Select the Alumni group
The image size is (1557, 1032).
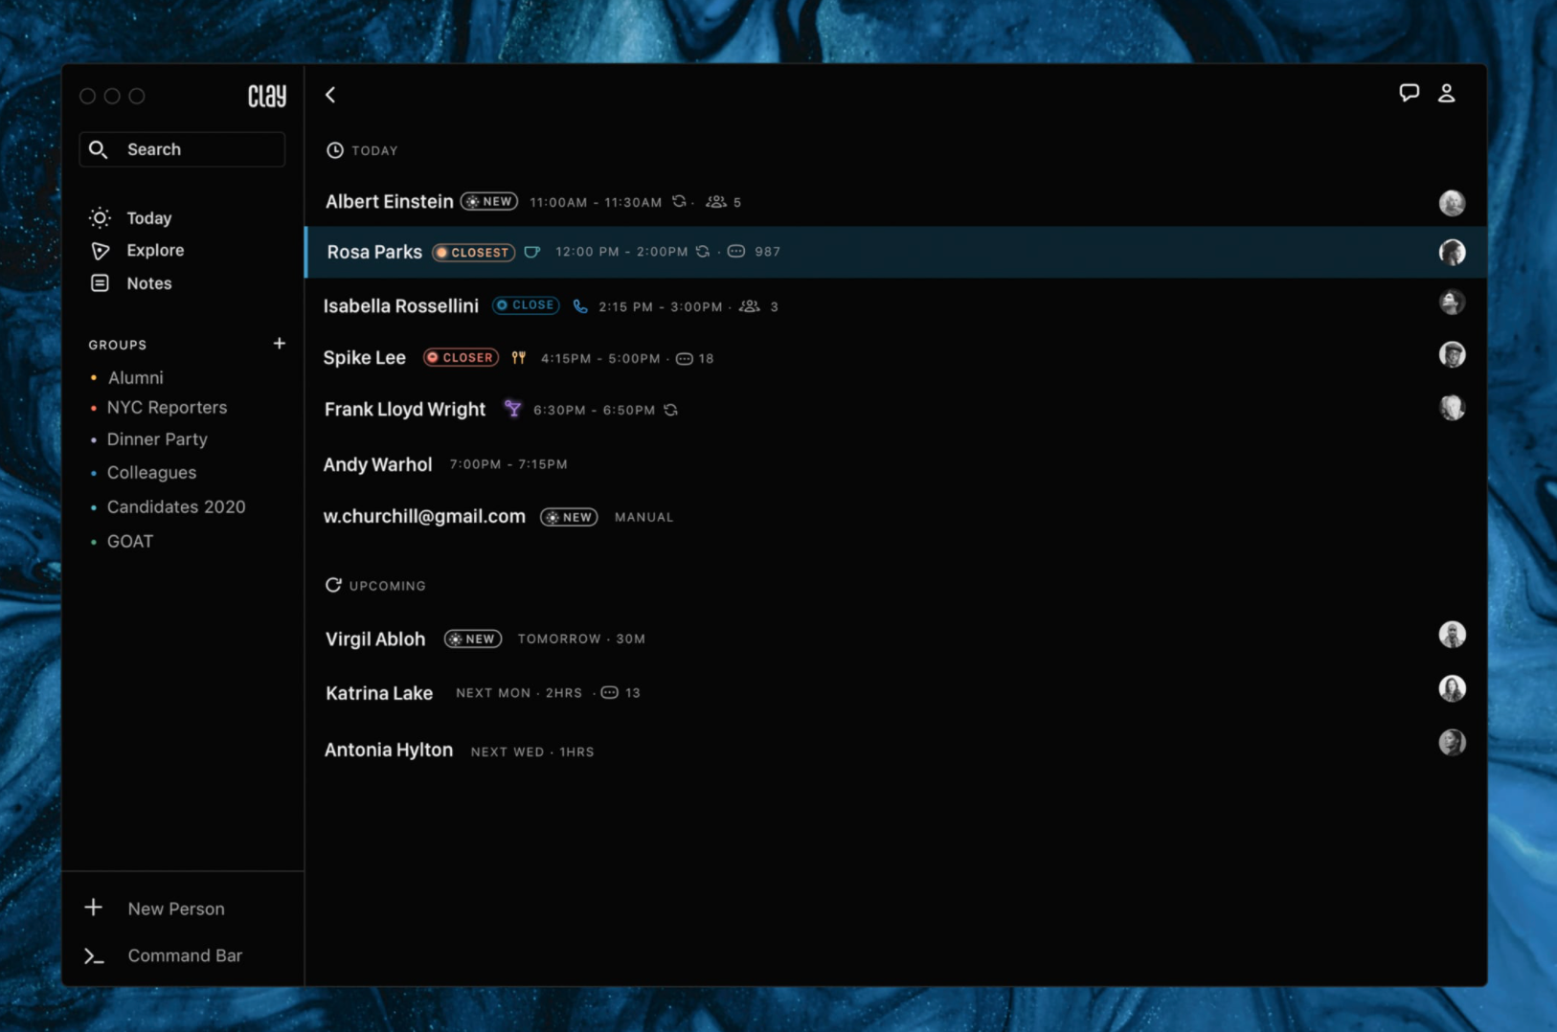tap(135, 378)
